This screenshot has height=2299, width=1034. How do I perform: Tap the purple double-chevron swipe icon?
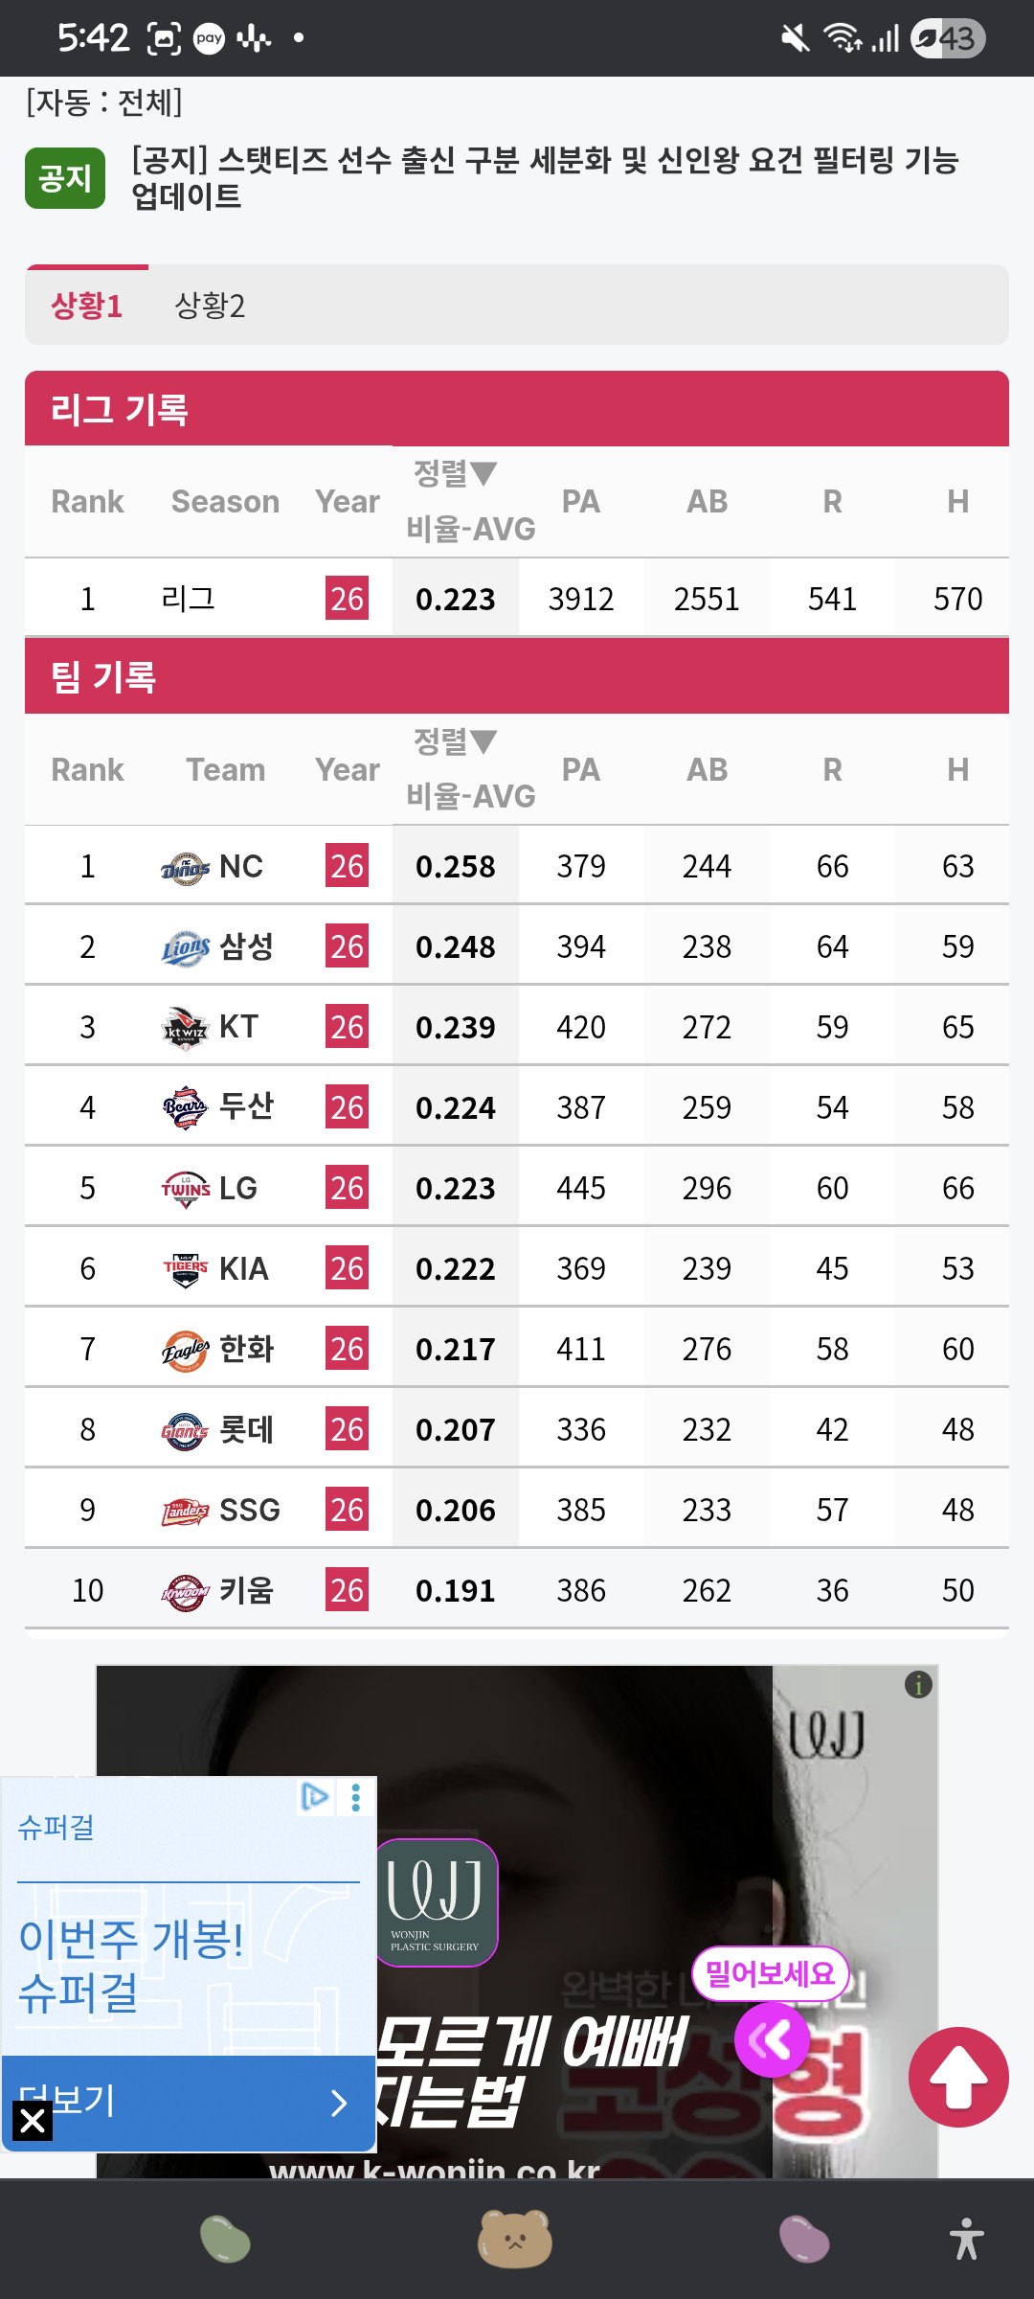[772, 2040]
